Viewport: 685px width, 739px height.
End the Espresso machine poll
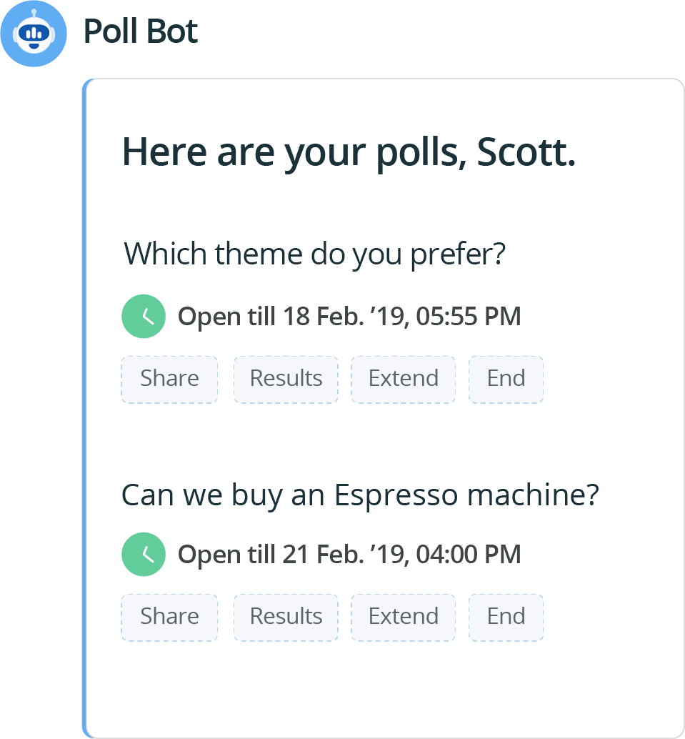(x=506, y=617)
